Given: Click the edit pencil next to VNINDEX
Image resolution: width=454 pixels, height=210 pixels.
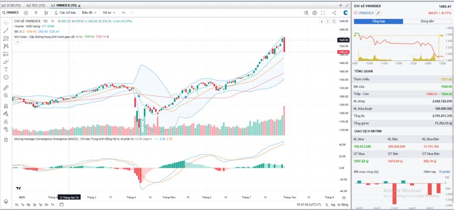Looking at the screenshot, I should pyautogui.click(x=378, y=13).
